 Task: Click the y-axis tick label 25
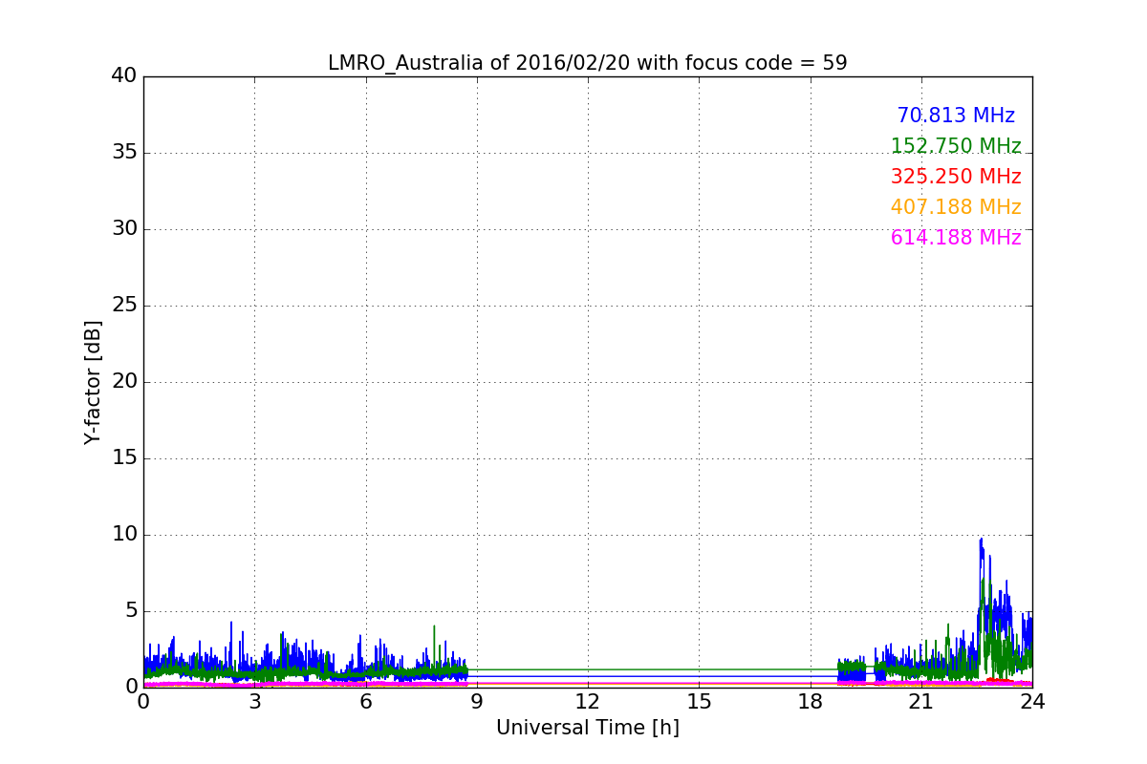pos(124,306)
